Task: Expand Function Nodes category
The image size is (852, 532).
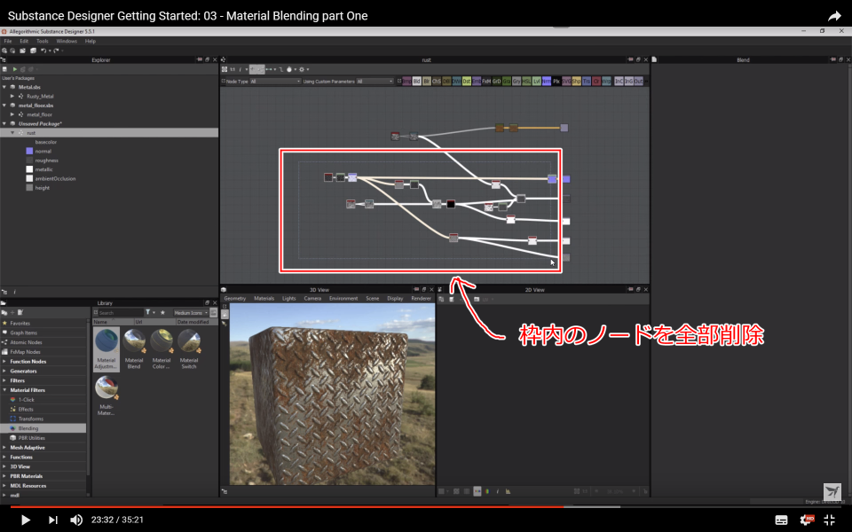Action: [4, 362]
